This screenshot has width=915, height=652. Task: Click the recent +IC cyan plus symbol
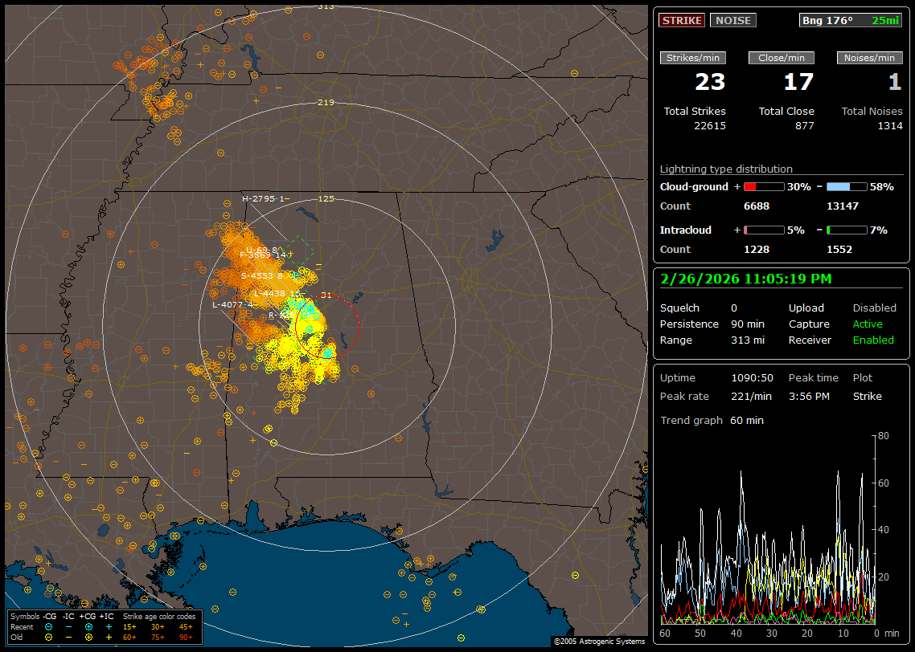coord(109,626)
